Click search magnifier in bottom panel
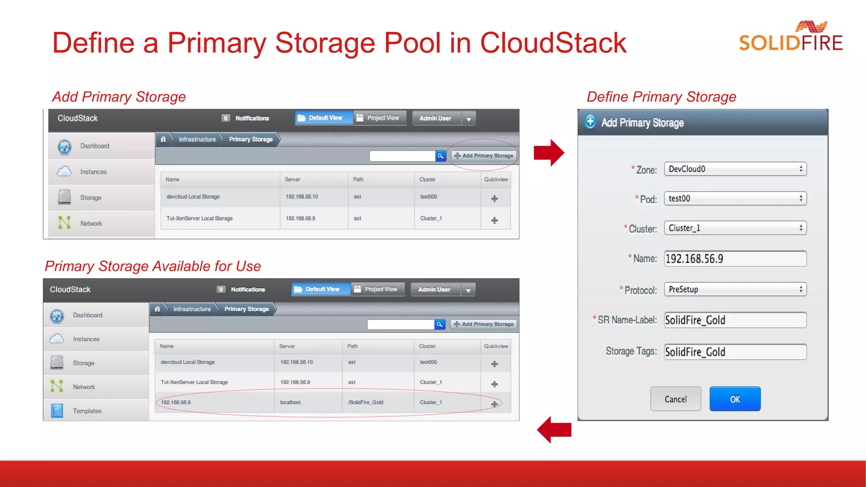The height and width of the screenshot is (487, 866). point(440,324)
